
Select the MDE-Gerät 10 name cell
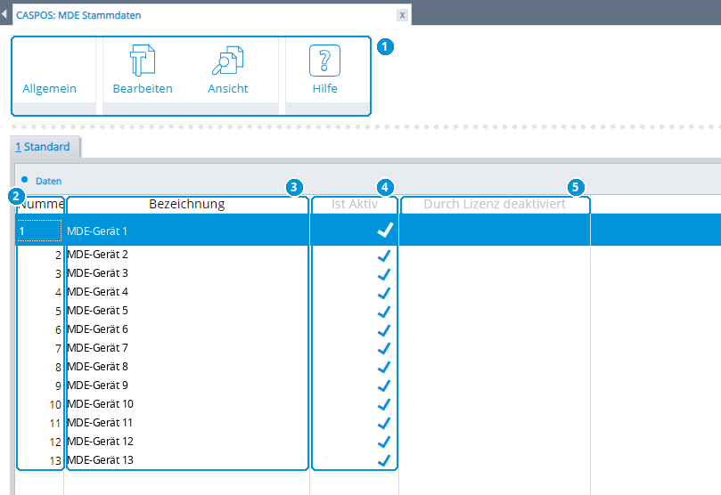click(187, 404)
